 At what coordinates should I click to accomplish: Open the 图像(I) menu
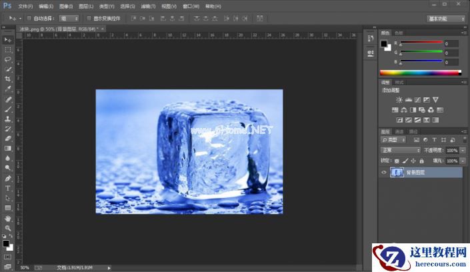[x=66, y=6]
